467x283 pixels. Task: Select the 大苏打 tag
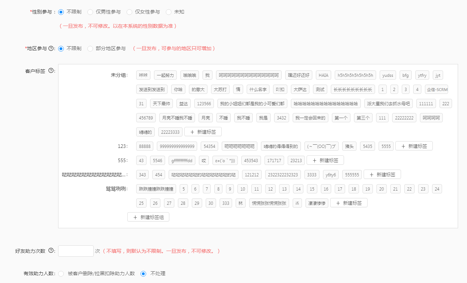point(220,89)
